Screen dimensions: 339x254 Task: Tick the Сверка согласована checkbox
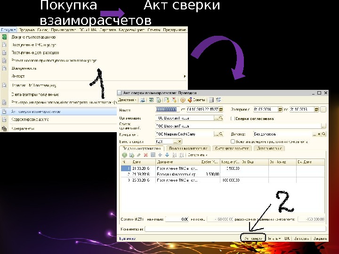click(x=233, y=119)
